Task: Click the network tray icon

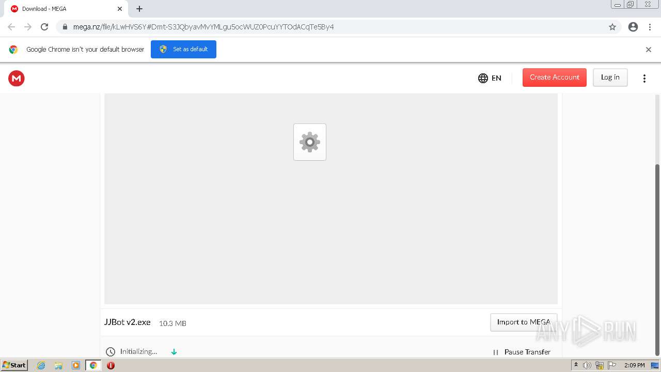Action: [x=600, y=365]
